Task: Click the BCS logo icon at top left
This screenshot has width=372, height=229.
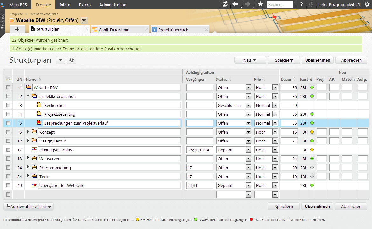Action: click(3, 4)
